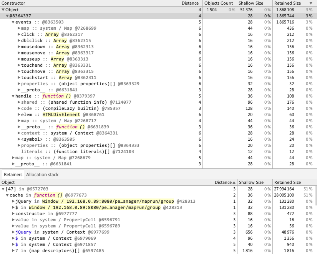Switch to the Allocation stack tab

[x=42, y=175]
